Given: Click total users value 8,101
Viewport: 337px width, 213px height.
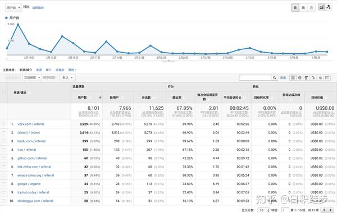Looking at the screenshot, I should [93, 108].
